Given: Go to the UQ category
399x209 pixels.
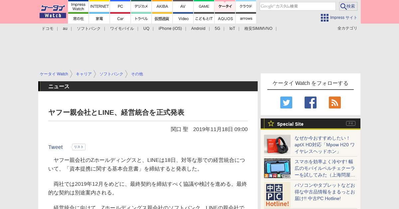Looking at the screenshot, I should pos(146,29).
